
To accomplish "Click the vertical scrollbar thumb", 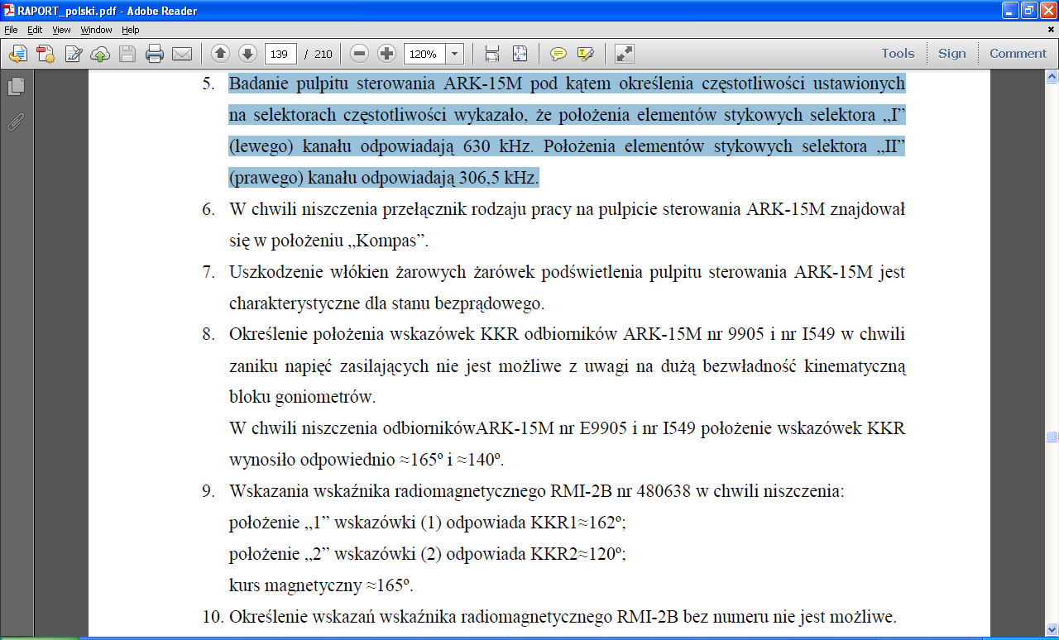I will point(1052,437).
